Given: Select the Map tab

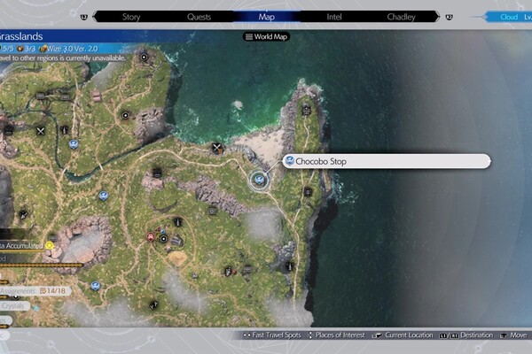Looking at the screenshot, I should pos(266,17).
